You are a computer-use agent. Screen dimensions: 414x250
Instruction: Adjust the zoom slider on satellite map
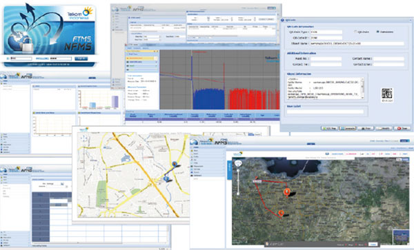point(238,182)
